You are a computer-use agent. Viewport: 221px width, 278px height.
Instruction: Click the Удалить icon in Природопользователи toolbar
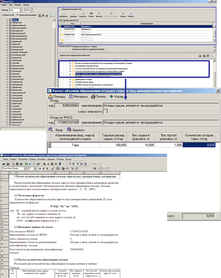(83, 14)
